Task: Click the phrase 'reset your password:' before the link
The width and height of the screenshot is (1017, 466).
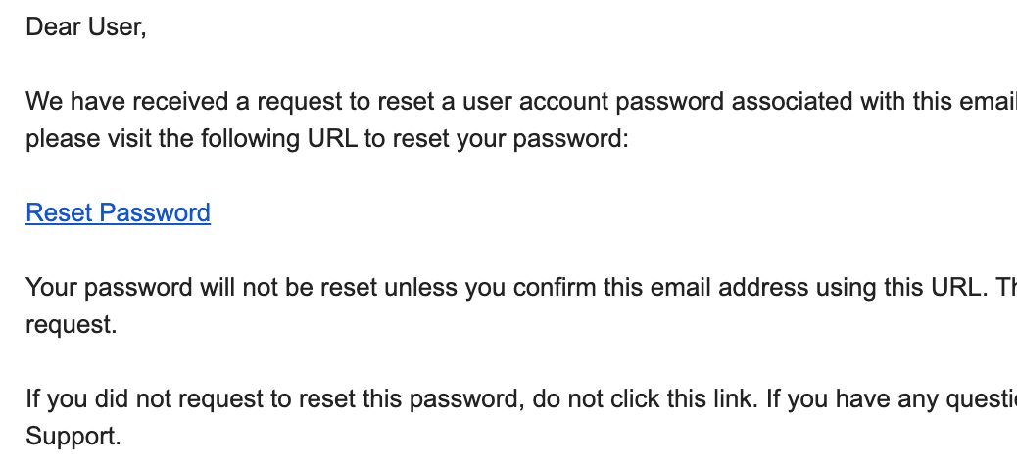Action: click(x=511, y=139)
